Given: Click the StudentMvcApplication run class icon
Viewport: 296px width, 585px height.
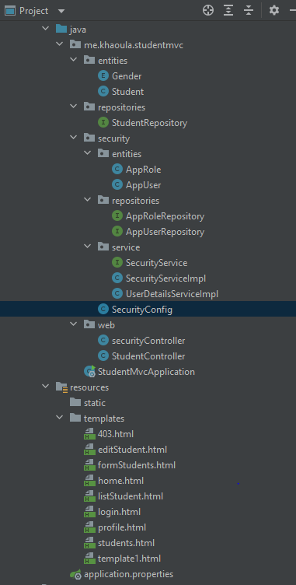Looking at the screenshot, I should pyautogui.click(x=89, y=371).
